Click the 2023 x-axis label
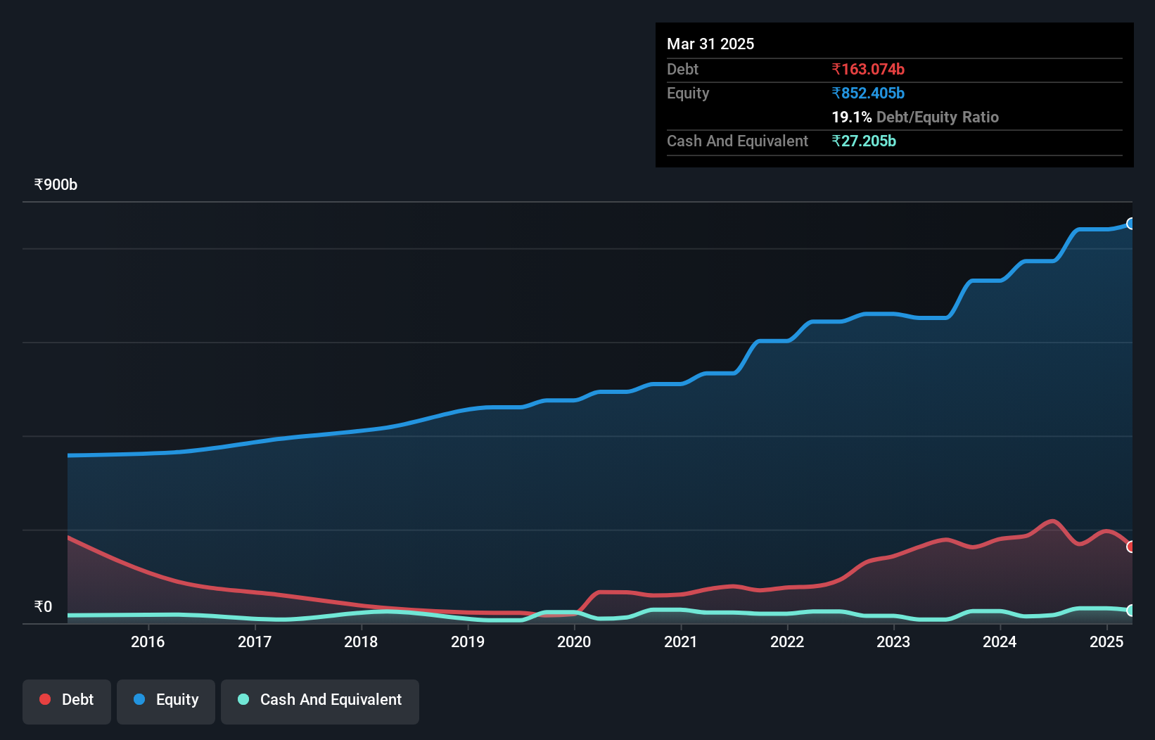1155x740 pixels. [893, 642]
